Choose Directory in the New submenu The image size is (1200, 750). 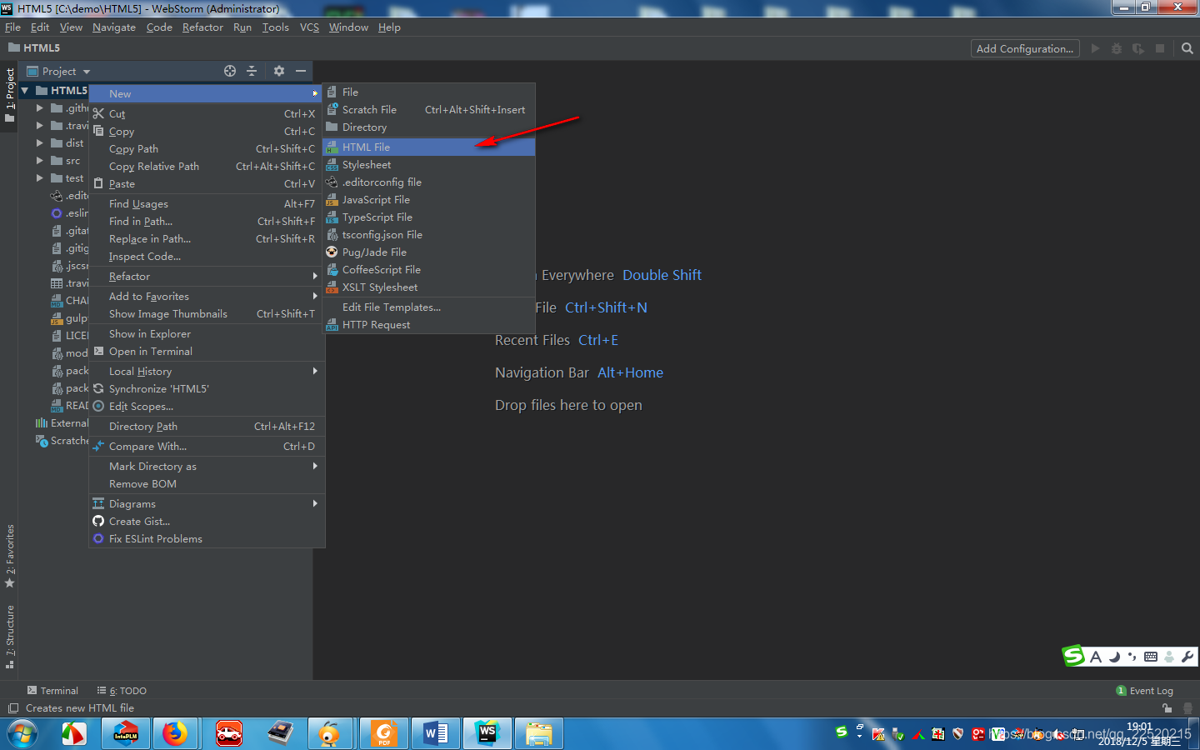pos(429,127)
